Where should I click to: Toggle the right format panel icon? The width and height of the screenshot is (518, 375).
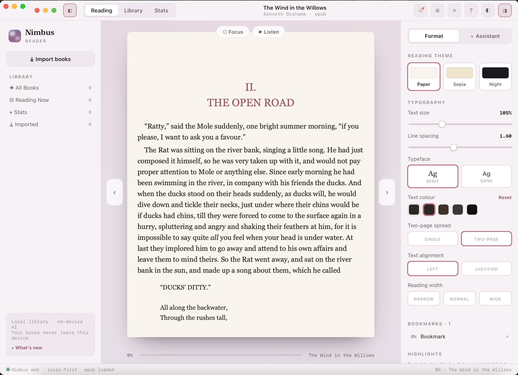coord(505,11)
